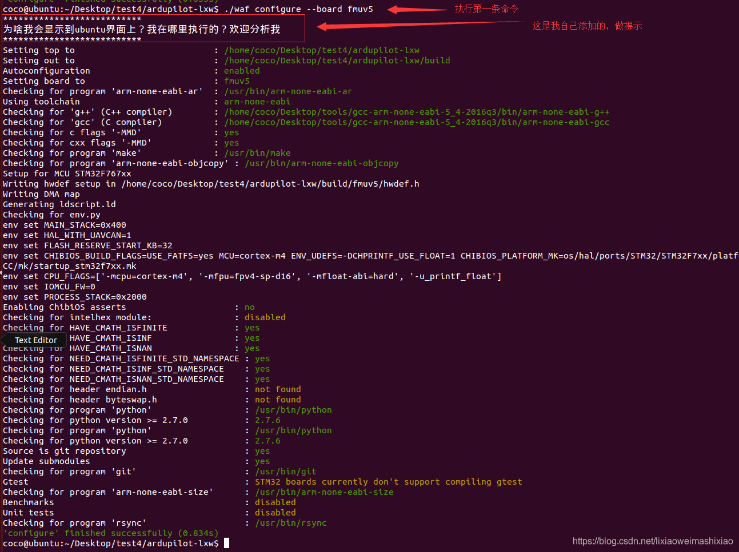The image size is (739, 552).
Task: Click the 'NEED_CMATH_ISNAN_STD_NAMESPACE' line
Action: click(137, 379)
